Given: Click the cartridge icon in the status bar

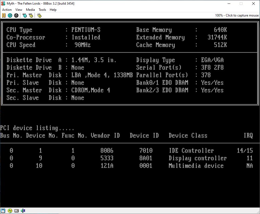Looking at the screenshot, I should click(16, 210).
